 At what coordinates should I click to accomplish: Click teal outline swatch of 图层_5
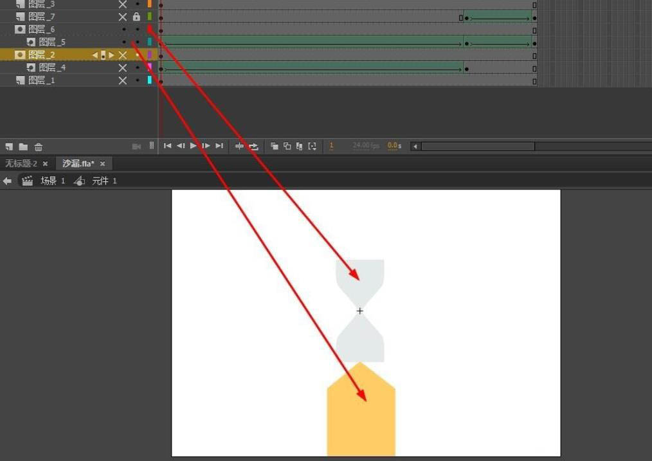tap(149, 42)
